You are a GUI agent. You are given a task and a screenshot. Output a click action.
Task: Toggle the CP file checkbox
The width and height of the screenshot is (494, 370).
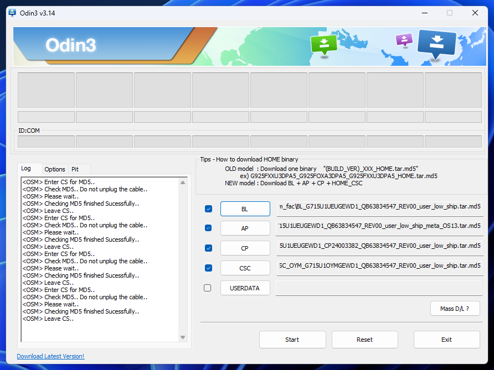coord(208,248)
